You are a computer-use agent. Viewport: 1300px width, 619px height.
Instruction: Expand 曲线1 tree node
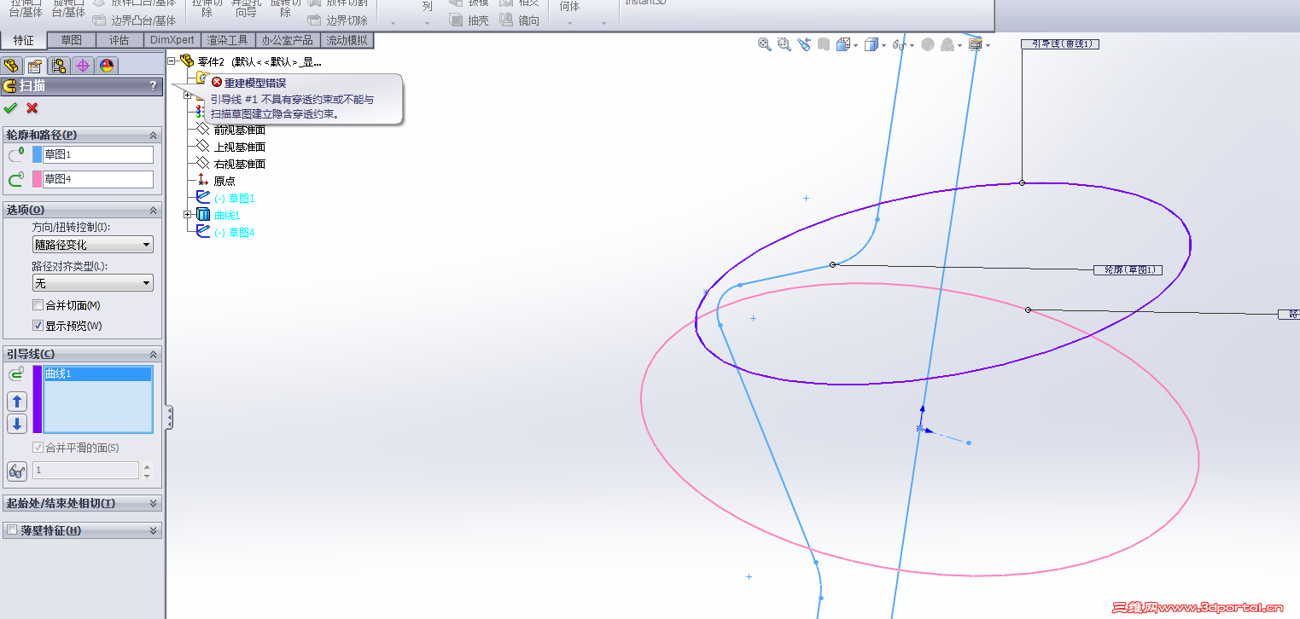188,215
